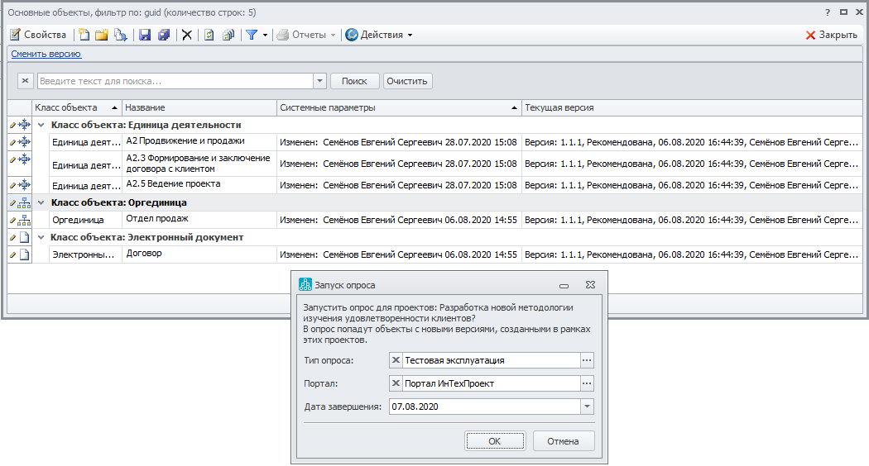Image resolution: width=869 pixels, height=466 pixels.
Task: Expand the search text history dropdown
Action: click(319, 81)
